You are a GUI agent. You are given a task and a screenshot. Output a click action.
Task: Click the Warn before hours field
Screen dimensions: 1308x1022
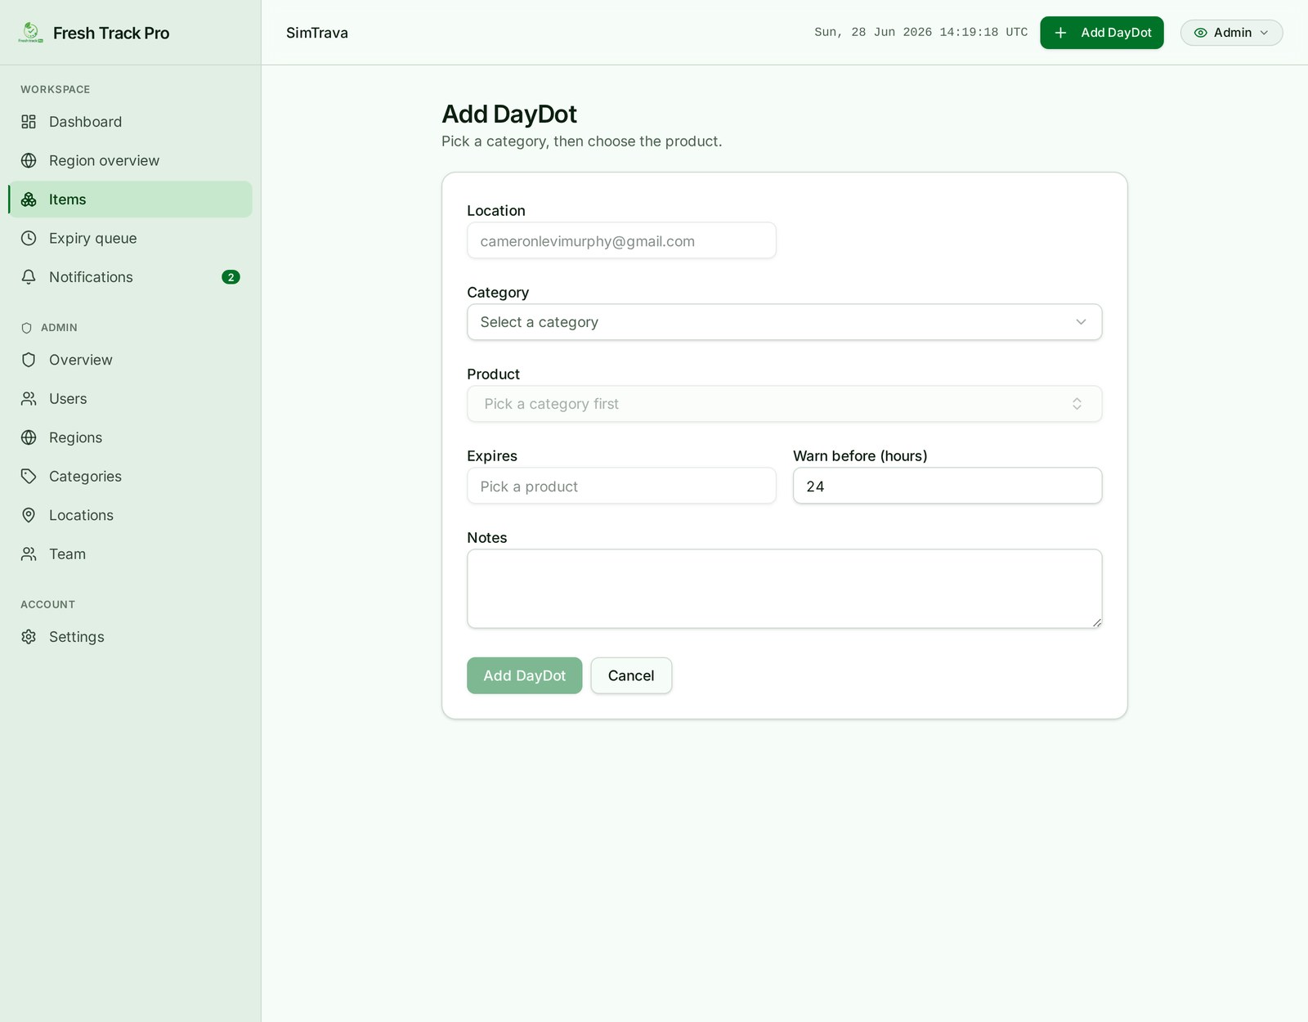[x=947, y=486]
